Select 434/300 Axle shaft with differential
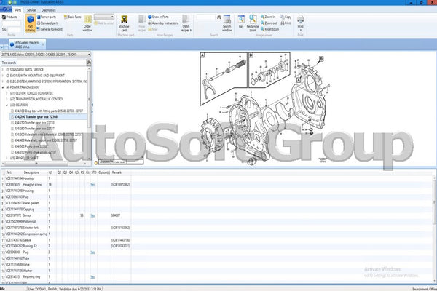The width and height of the screenshot is (437, 291). tap(49, 135)
